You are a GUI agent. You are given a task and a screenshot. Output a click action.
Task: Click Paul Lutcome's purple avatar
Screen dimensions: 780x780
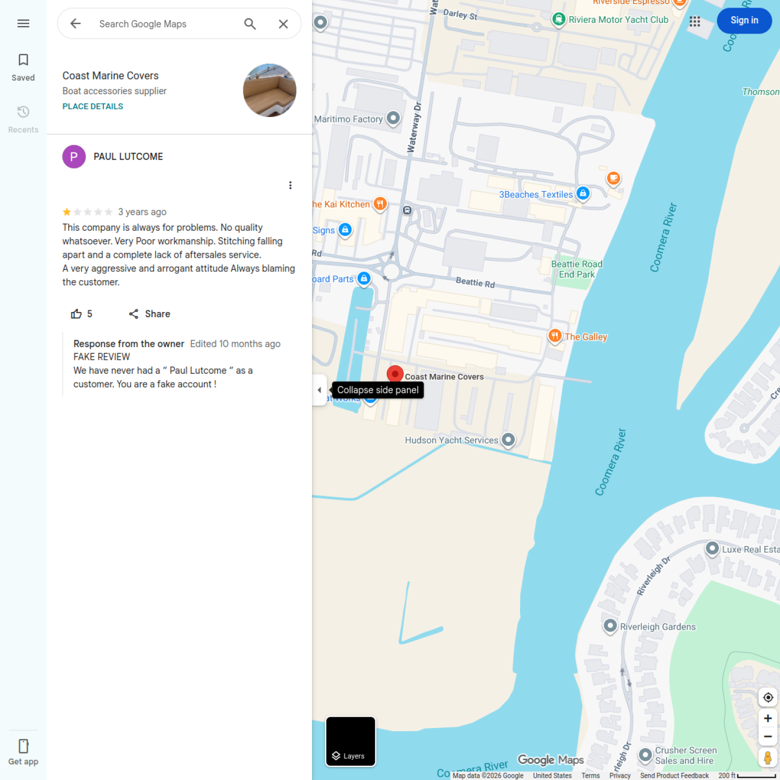pyautogui.click(x=74, y=157)
